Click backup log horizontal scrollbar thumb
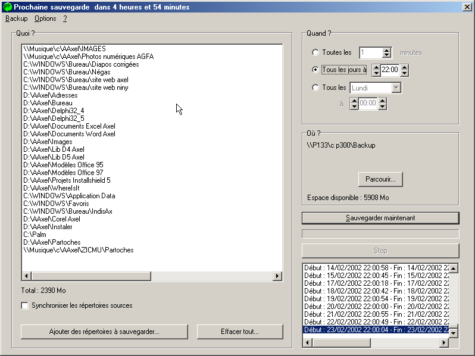 (x=342, y=343)
